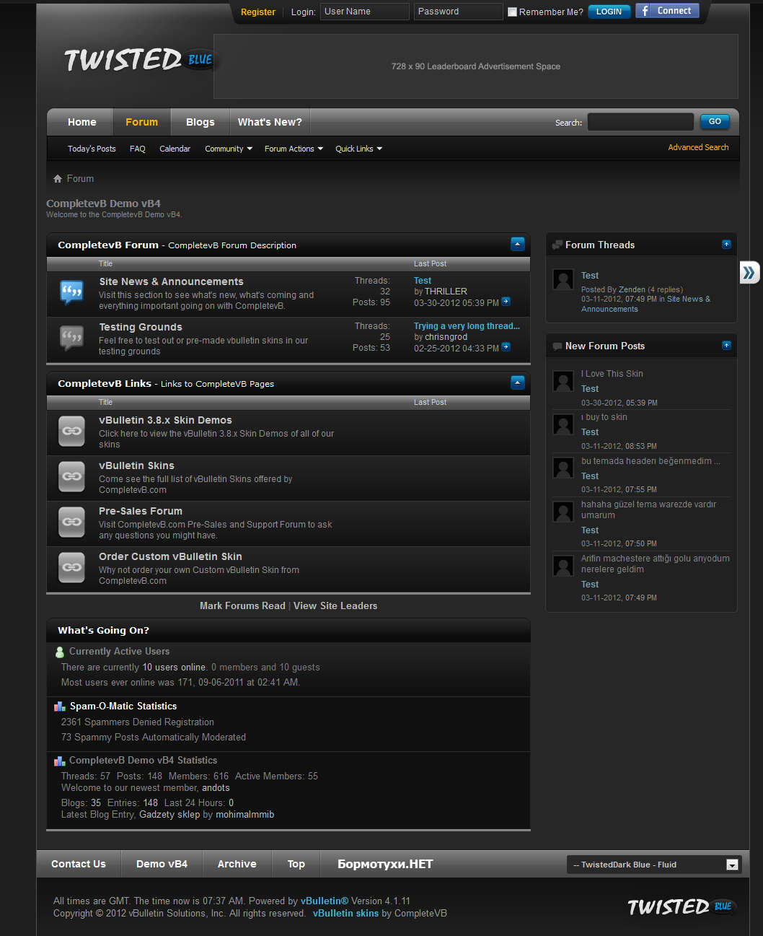Open 'Trying a very long thread...' last post
This screenshot has height=936, width=763.
click(467, 326)
